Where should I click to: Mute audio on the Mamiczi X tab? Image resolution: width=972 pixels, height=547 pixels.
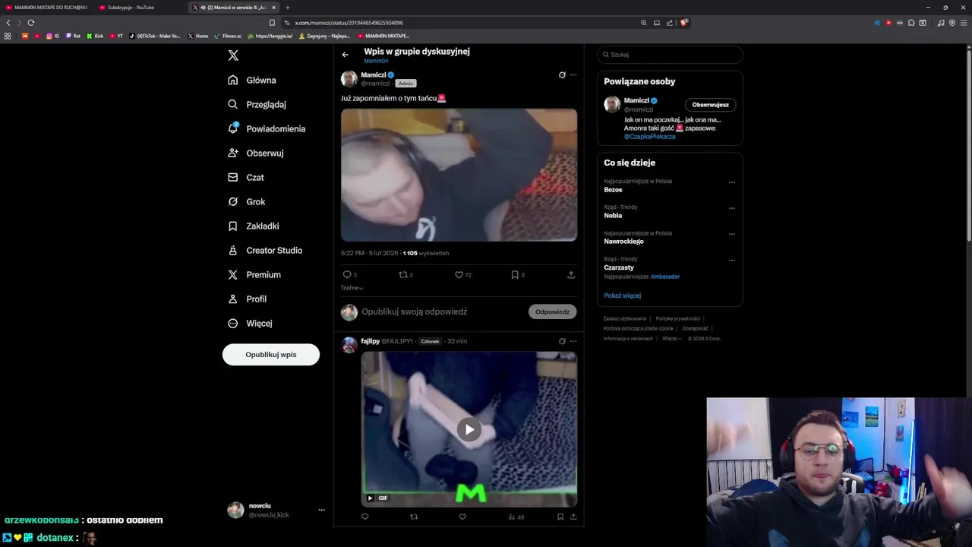203,8
